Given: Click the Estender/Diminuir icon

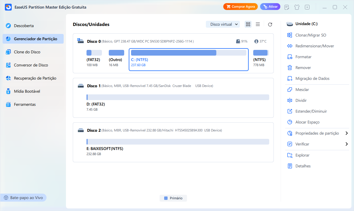Looking at the screenshot, I should coord(290,111).
